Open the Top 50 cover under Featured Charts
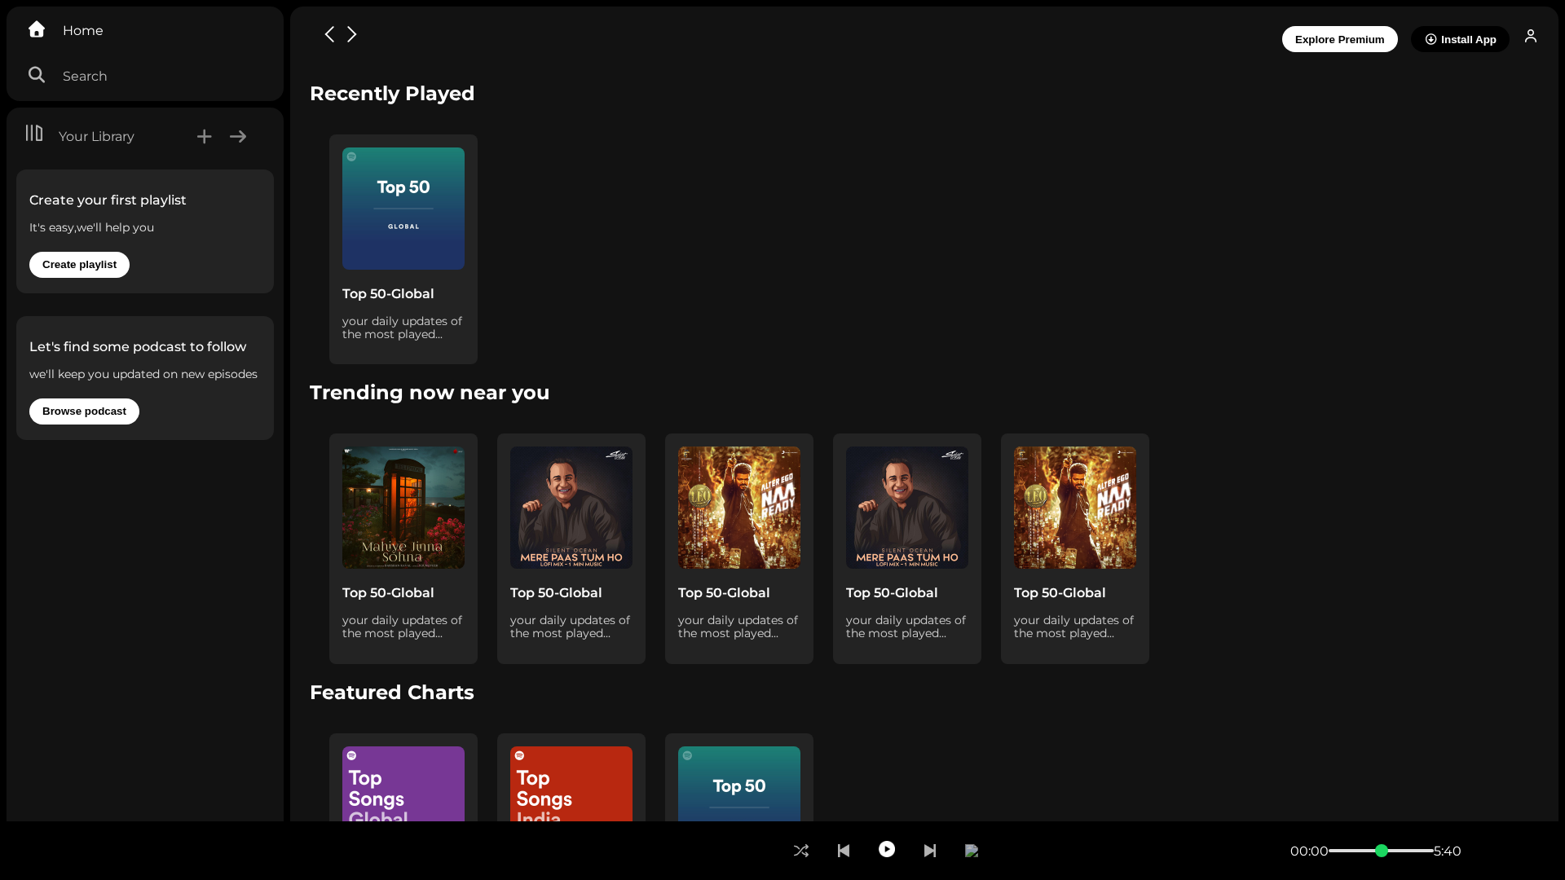 [739, 784]
